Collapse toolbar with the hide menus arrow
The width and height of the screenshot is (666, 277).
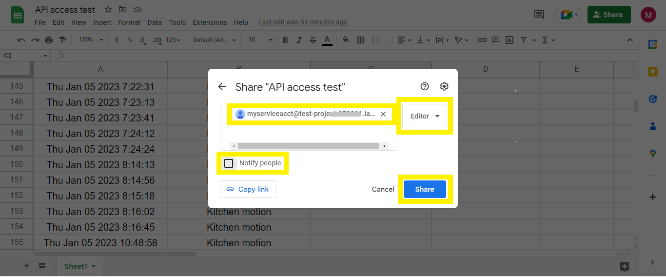coord(629,40)
